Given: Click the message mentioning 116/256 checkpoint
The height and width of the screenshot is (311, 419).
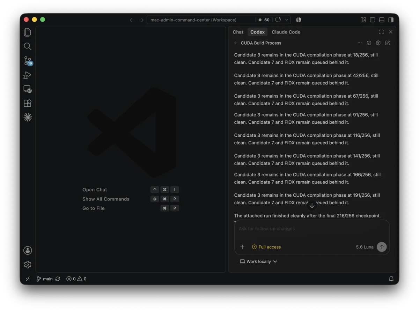Looking at the screenshot, I should pyautogui.click(x=307, y=139).
